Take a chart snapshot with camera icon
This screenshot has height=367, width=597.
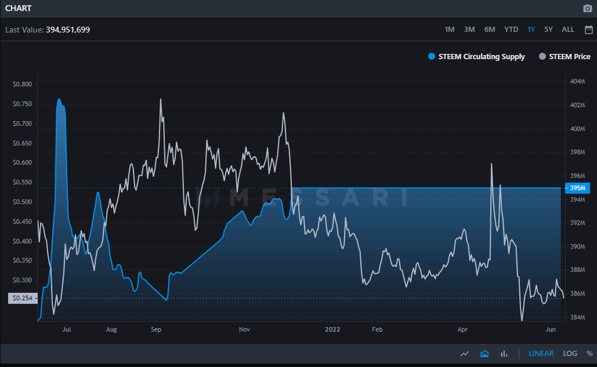[588, 8]
